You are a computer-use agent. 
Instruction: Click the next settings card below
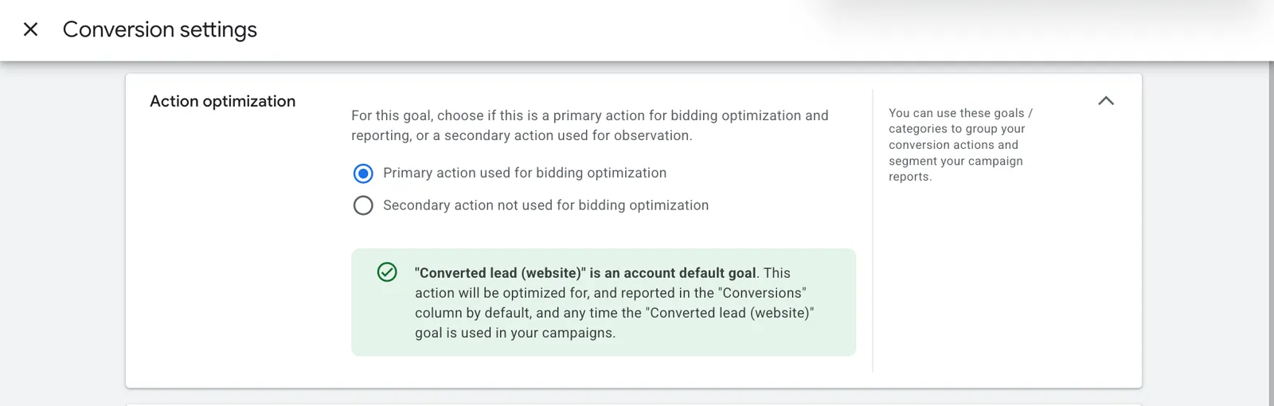634,404
